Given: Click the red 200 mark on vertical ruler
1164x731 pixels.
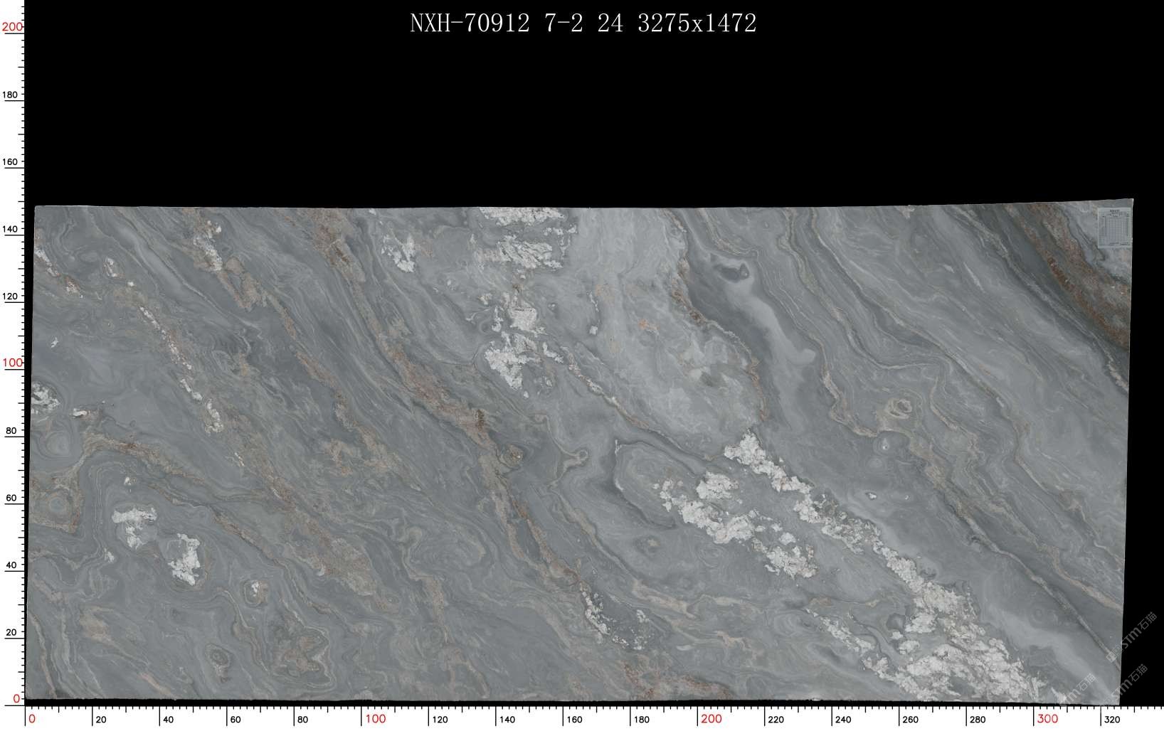Looking at the screenshot, I should pyautogui.click(x=12, y=27).
